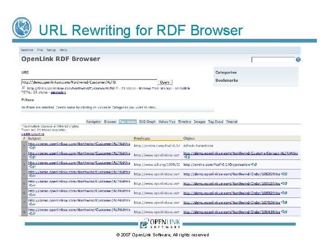Click the graph-explore icon under the row 6 subject
This screenshot has height=244, width=325.
pyautogui.click(x=30, y=195)
